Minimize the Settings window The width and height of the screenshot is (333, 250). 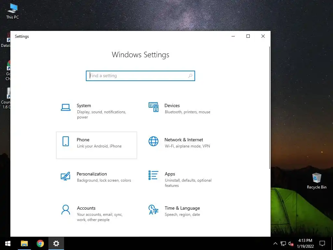click(233, 36)
